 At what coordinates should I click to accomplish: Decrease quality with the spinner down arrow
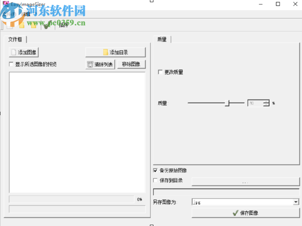(x=266, y=105)
